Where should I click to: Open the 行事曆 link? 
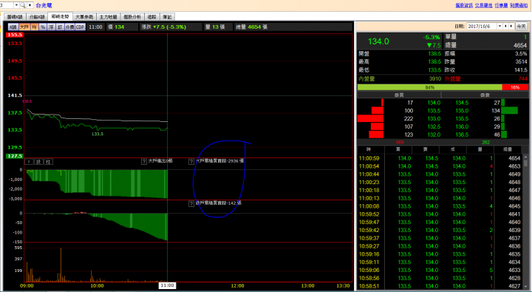(501, 5)
